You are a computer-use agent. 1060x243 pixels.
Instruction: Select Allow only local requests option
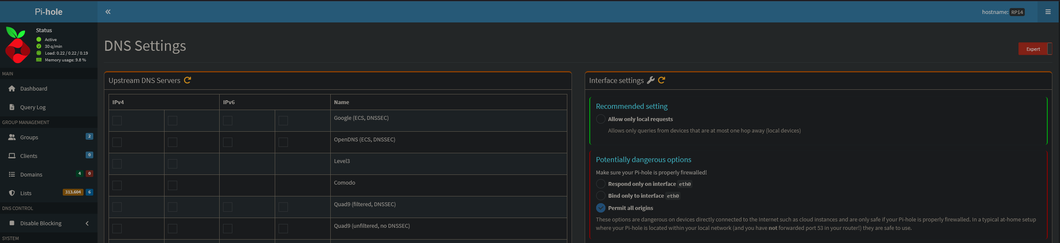coord(600,119)
